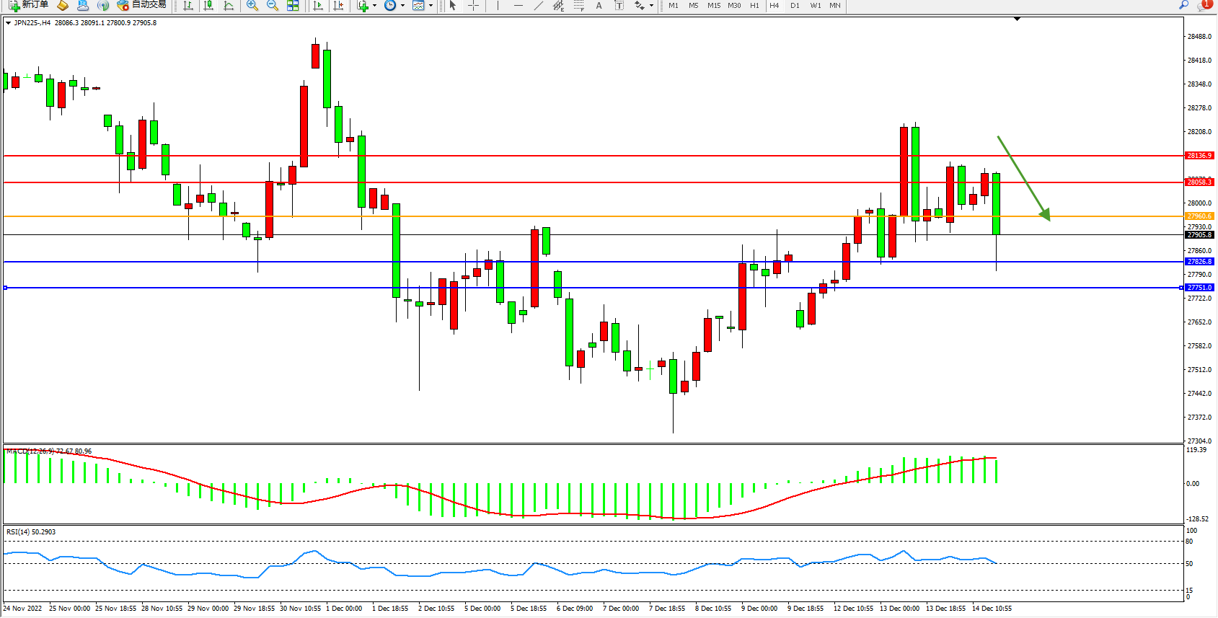Zoom in on the chart
Screen dimensions: 1218x618
pyautogui.click(x=252, y=6)
